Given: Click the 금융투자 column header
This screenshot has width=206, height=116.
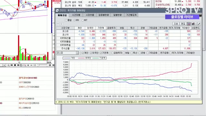Looking at the screenshot, I should [x=111, y=28].
